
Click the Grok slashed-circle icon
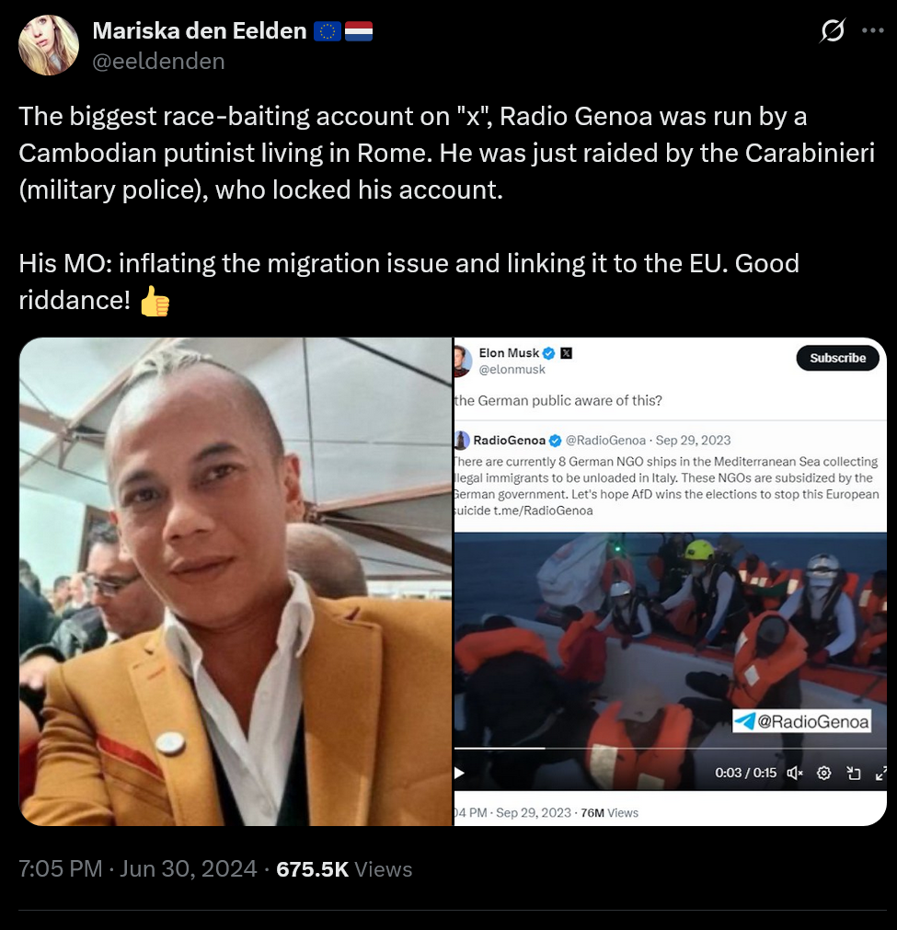click(833, 31)
